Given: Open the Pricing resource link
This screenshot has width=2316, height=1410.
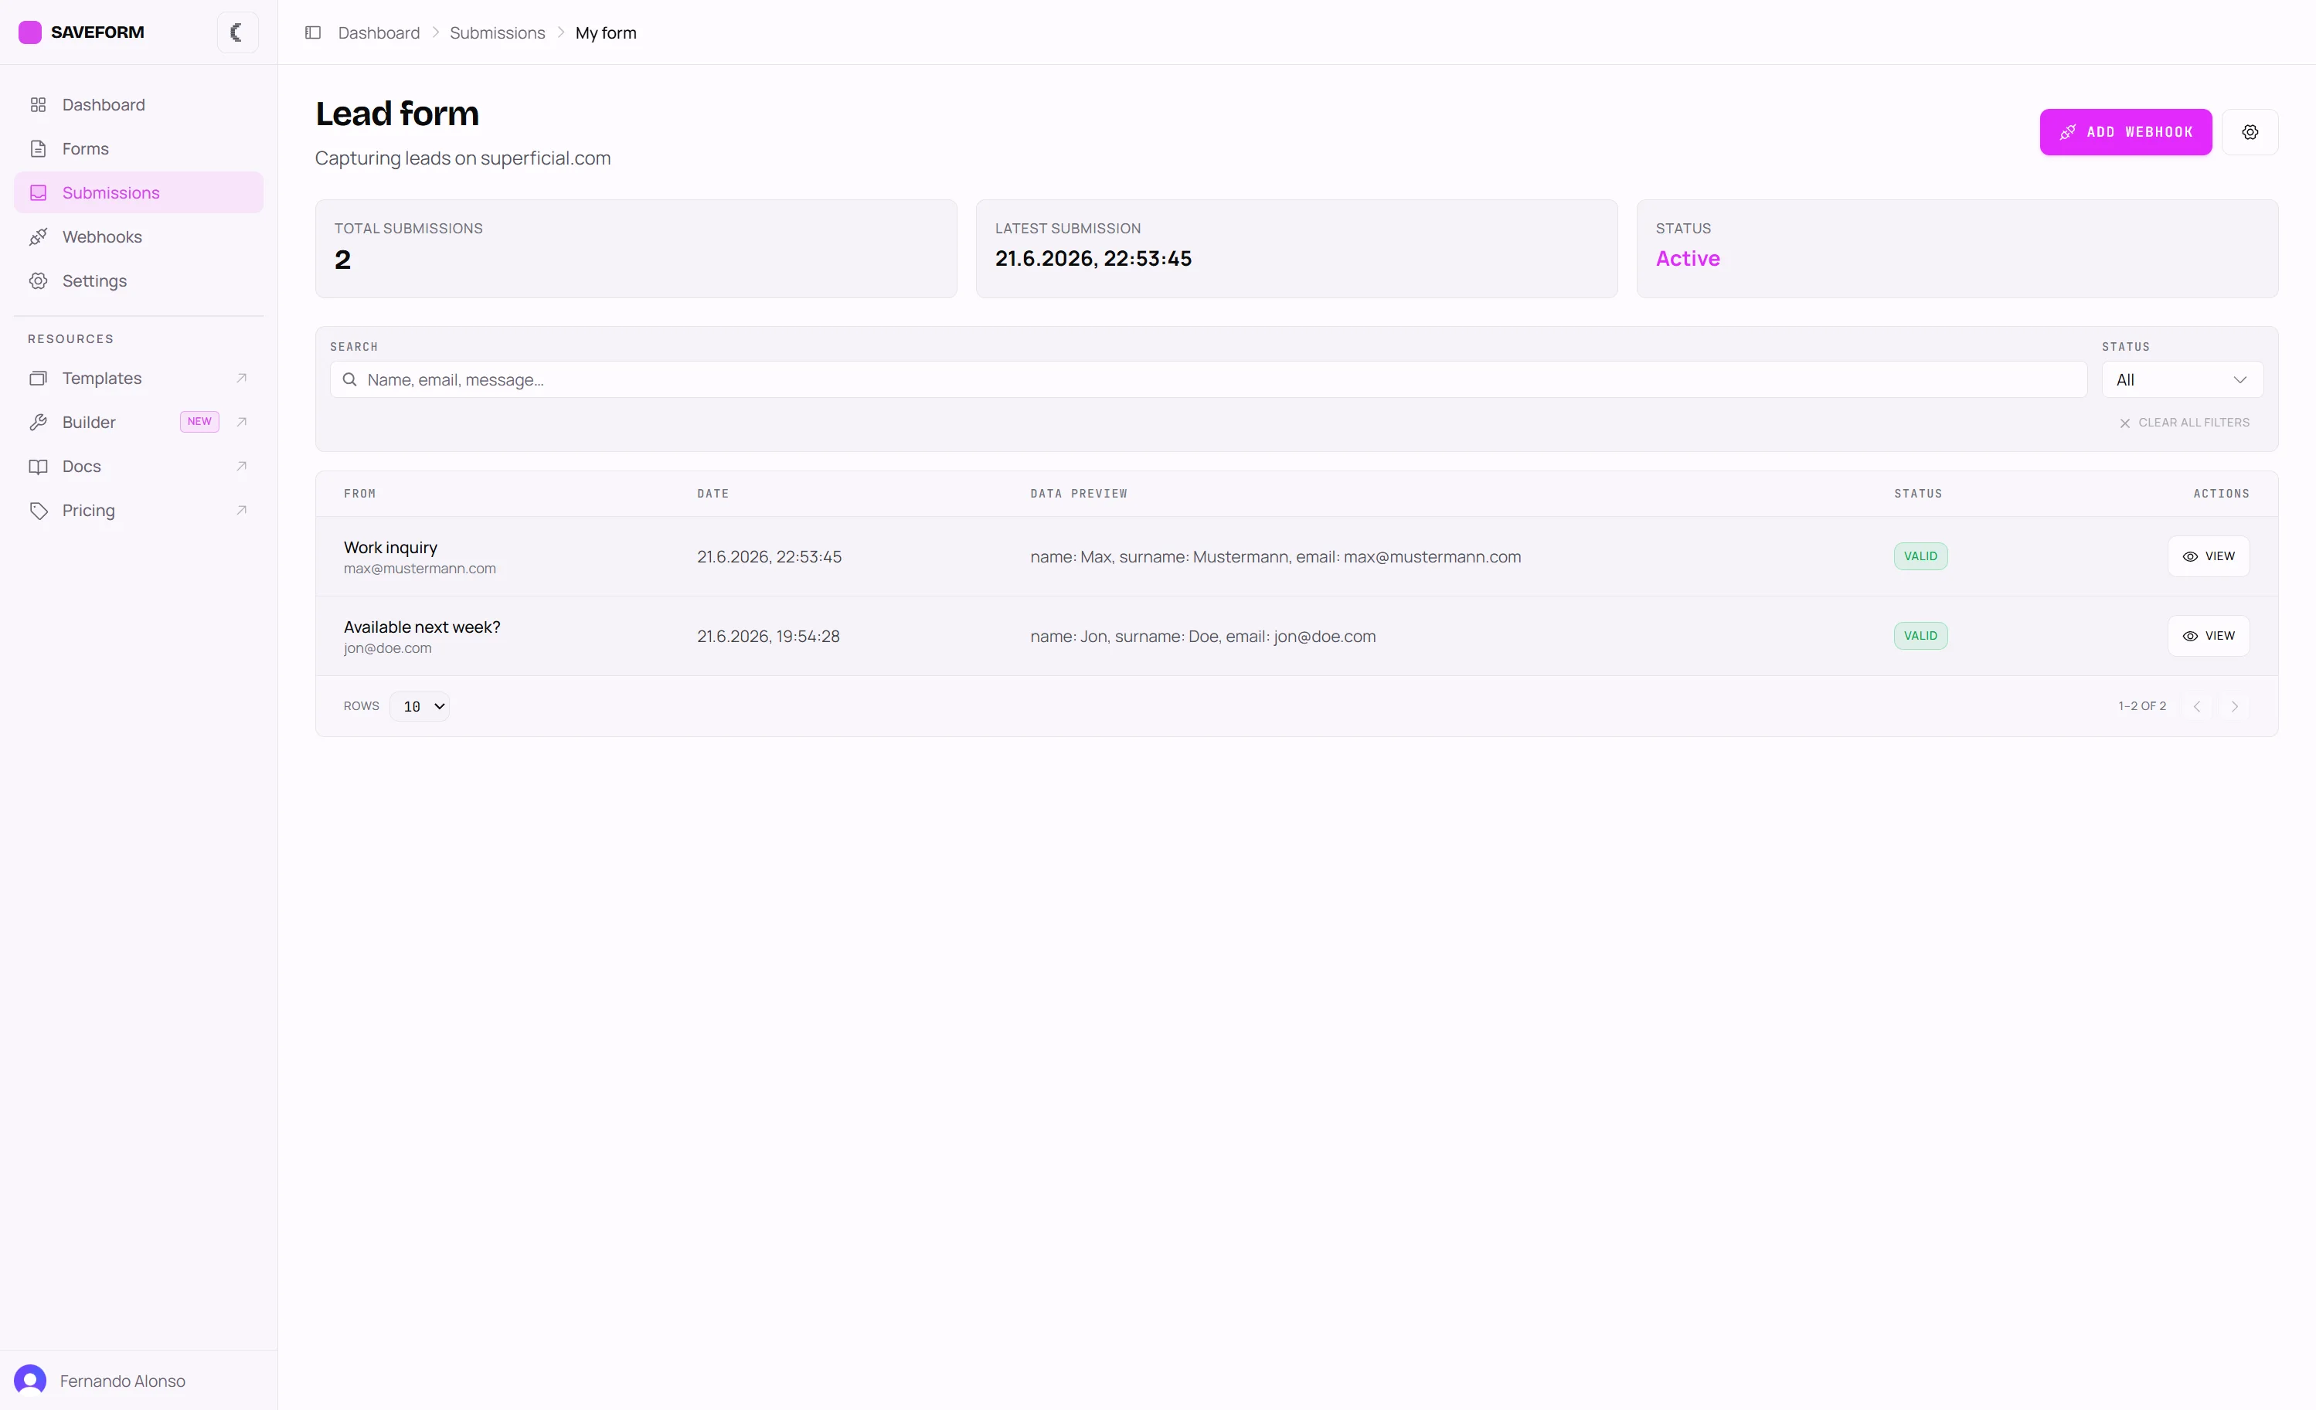Looking at the screenshot, I should pos(138,511).
